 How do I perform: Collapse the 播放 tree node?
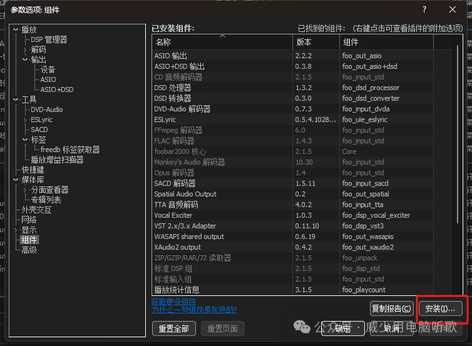tap(16, 29)
